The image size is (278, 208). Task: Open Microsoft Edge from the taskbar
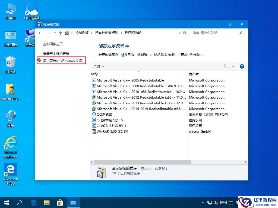click(x=33, y=202)
